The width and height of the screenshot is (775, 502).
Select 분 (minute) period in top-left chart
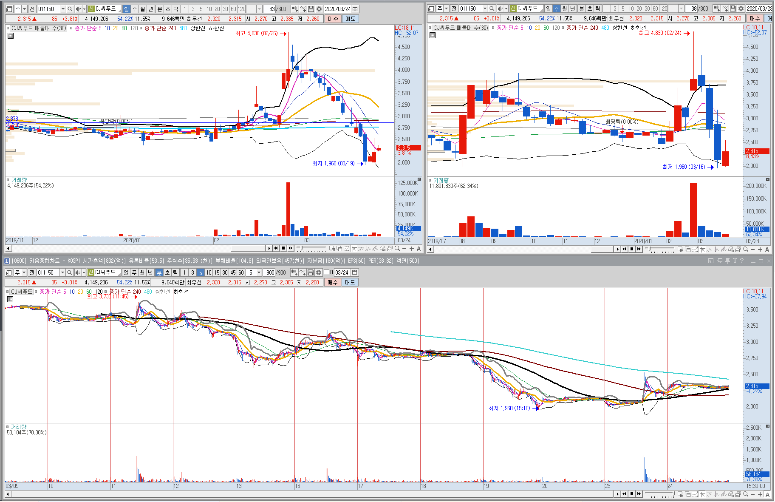(x=160, y=9)
